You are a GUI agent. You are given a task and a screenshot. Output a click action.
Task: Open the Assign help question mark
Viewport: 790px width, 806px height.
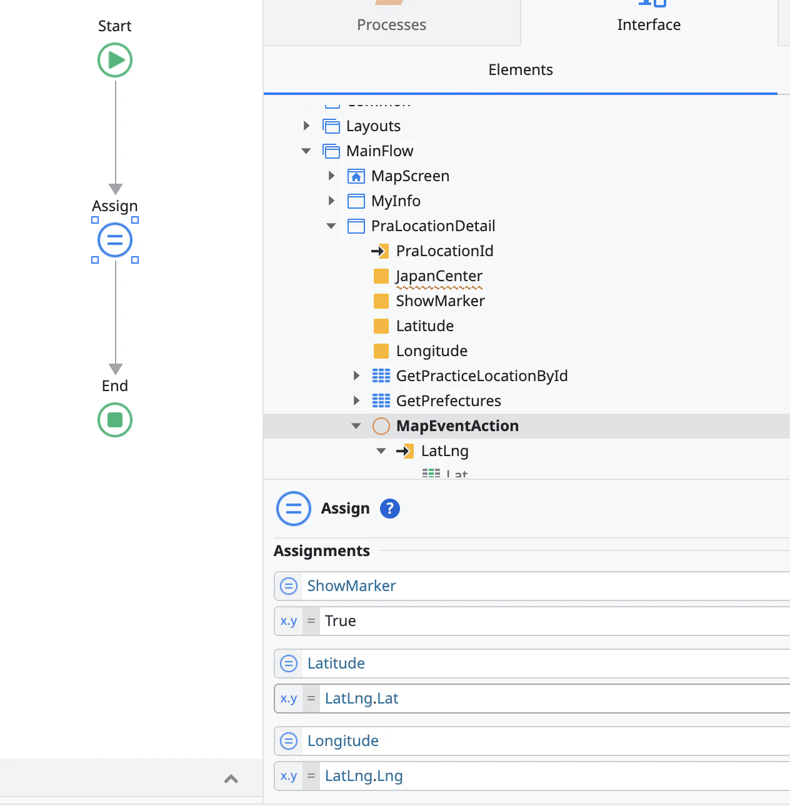[x=390, y=509]
